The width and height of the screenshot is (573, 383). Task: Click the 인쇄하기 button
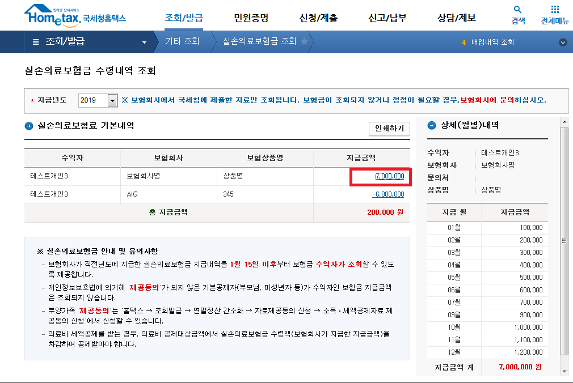point(389,129)
